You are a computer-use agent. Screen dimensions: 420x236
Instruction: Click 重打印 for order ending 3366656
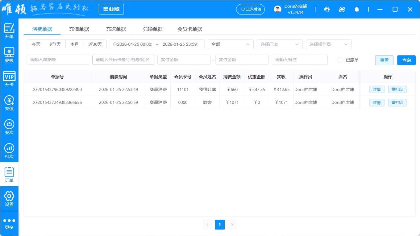tap(397, 103)
